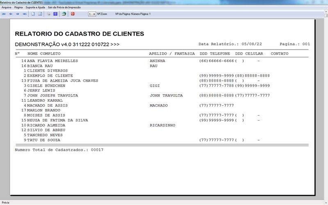328x205 pixels.
Task: Go to first page arrow icon
Action: pyautogui.click(x=4, y=14)
